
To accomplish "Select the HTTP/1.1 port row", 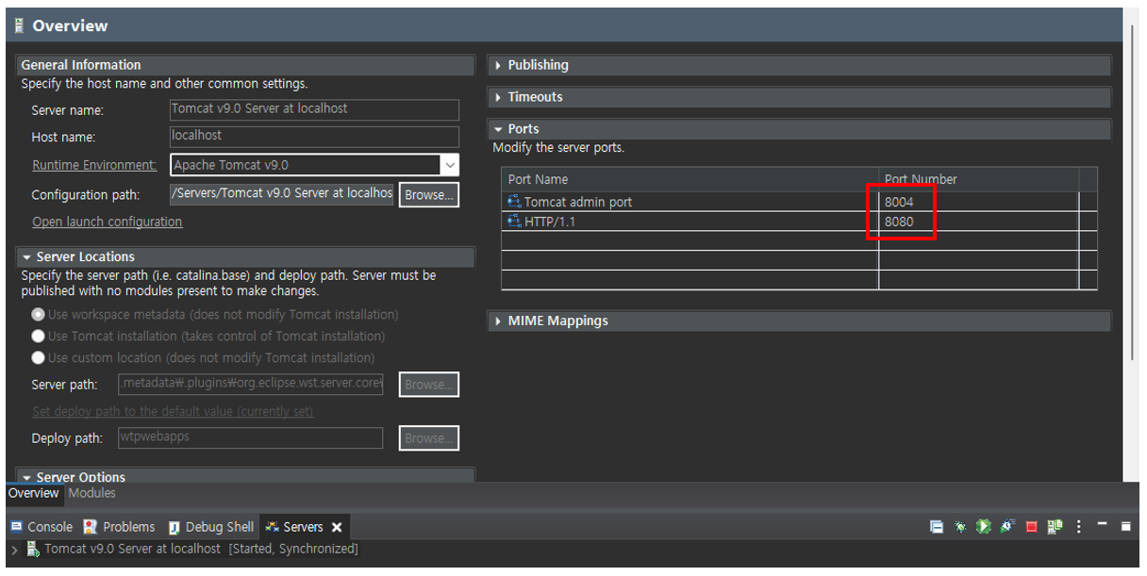I will click(x=799, y=222).
